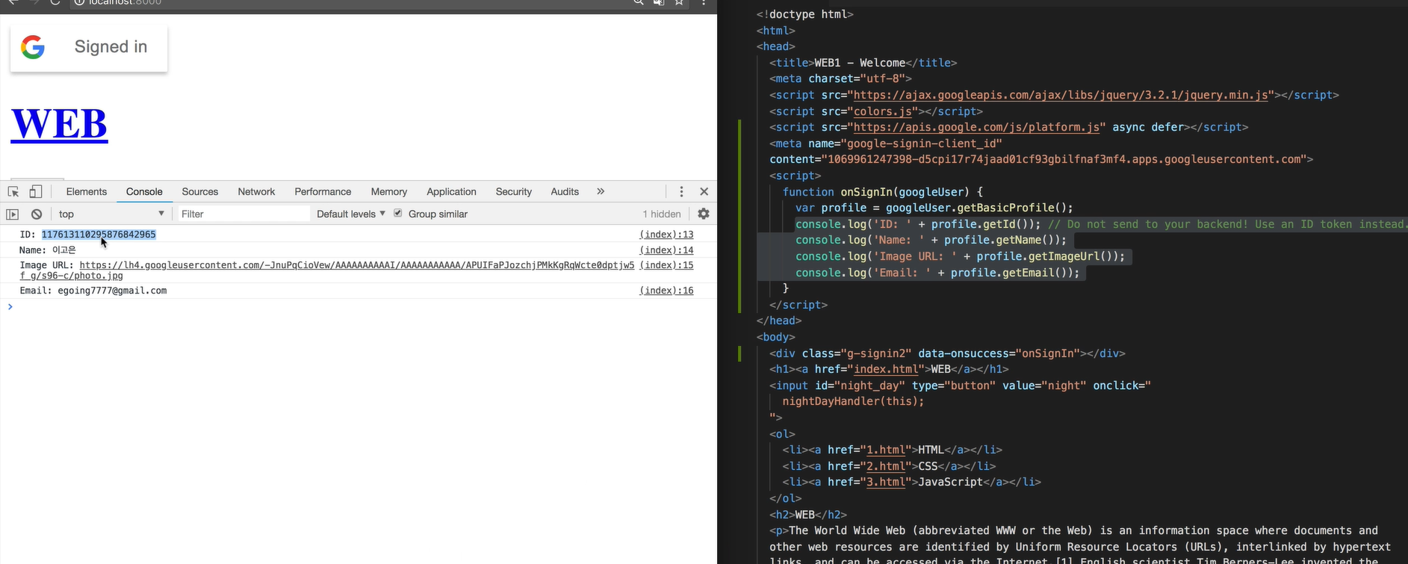Toggle the Group similar checkbox

tap(398, 214)
